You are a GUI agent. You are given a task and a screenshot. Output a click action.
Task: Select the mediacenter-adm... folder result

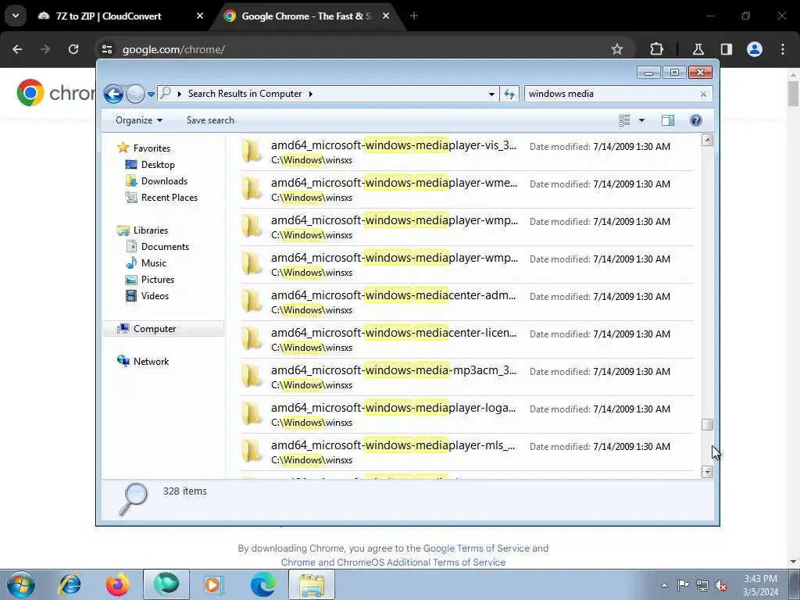(x=467, y=302)
